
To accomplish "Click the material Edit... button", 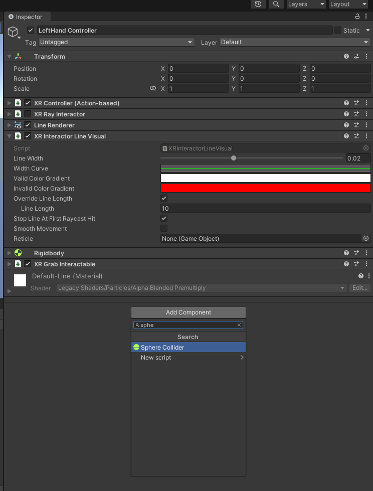I will click(360, 288).
